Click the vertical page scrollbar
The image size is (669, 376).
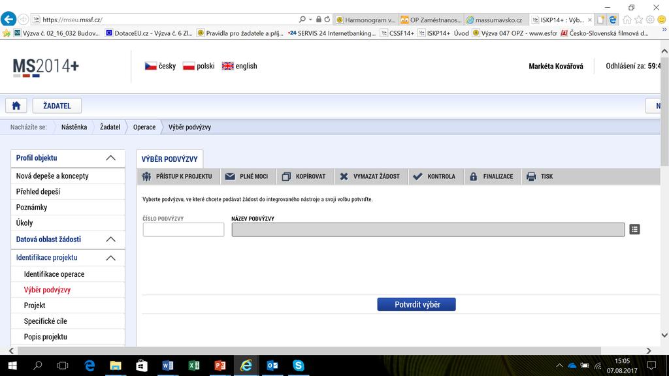point(664,111)
